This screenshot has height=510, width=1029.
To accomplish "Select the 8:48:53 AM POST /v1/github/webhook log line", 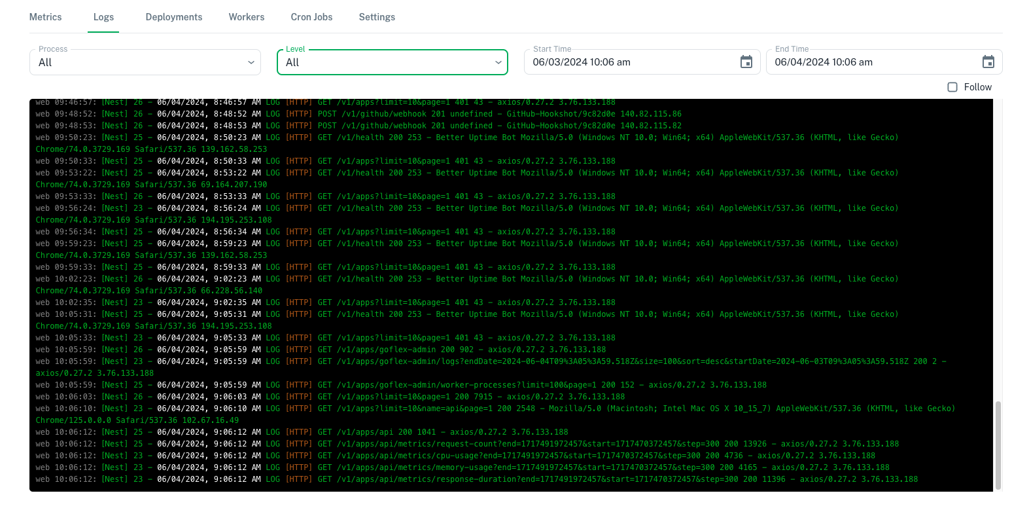I will pos(358,126).
